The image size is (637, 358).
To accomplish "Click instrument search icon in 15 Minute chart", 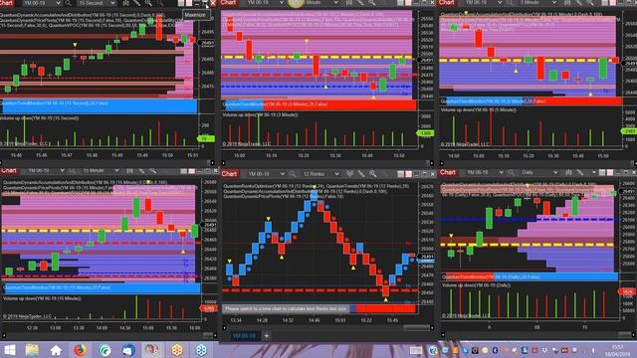I will [72, 171].
